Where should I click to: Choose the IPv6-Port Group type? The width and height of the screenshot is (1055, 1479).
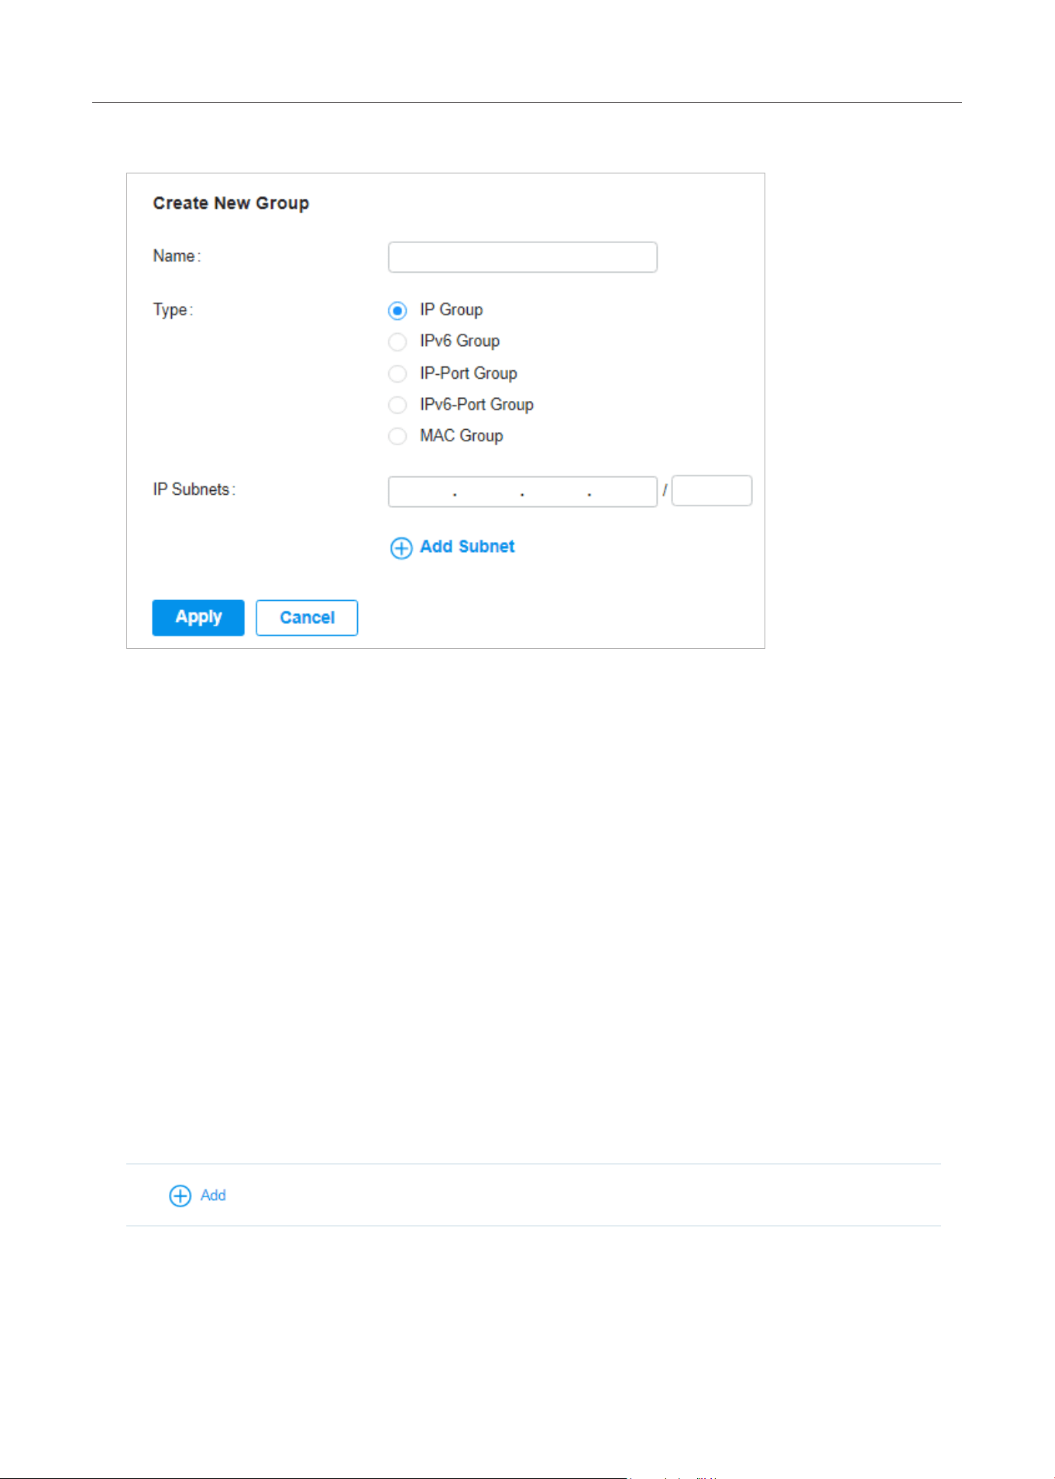tap(397, 405)
